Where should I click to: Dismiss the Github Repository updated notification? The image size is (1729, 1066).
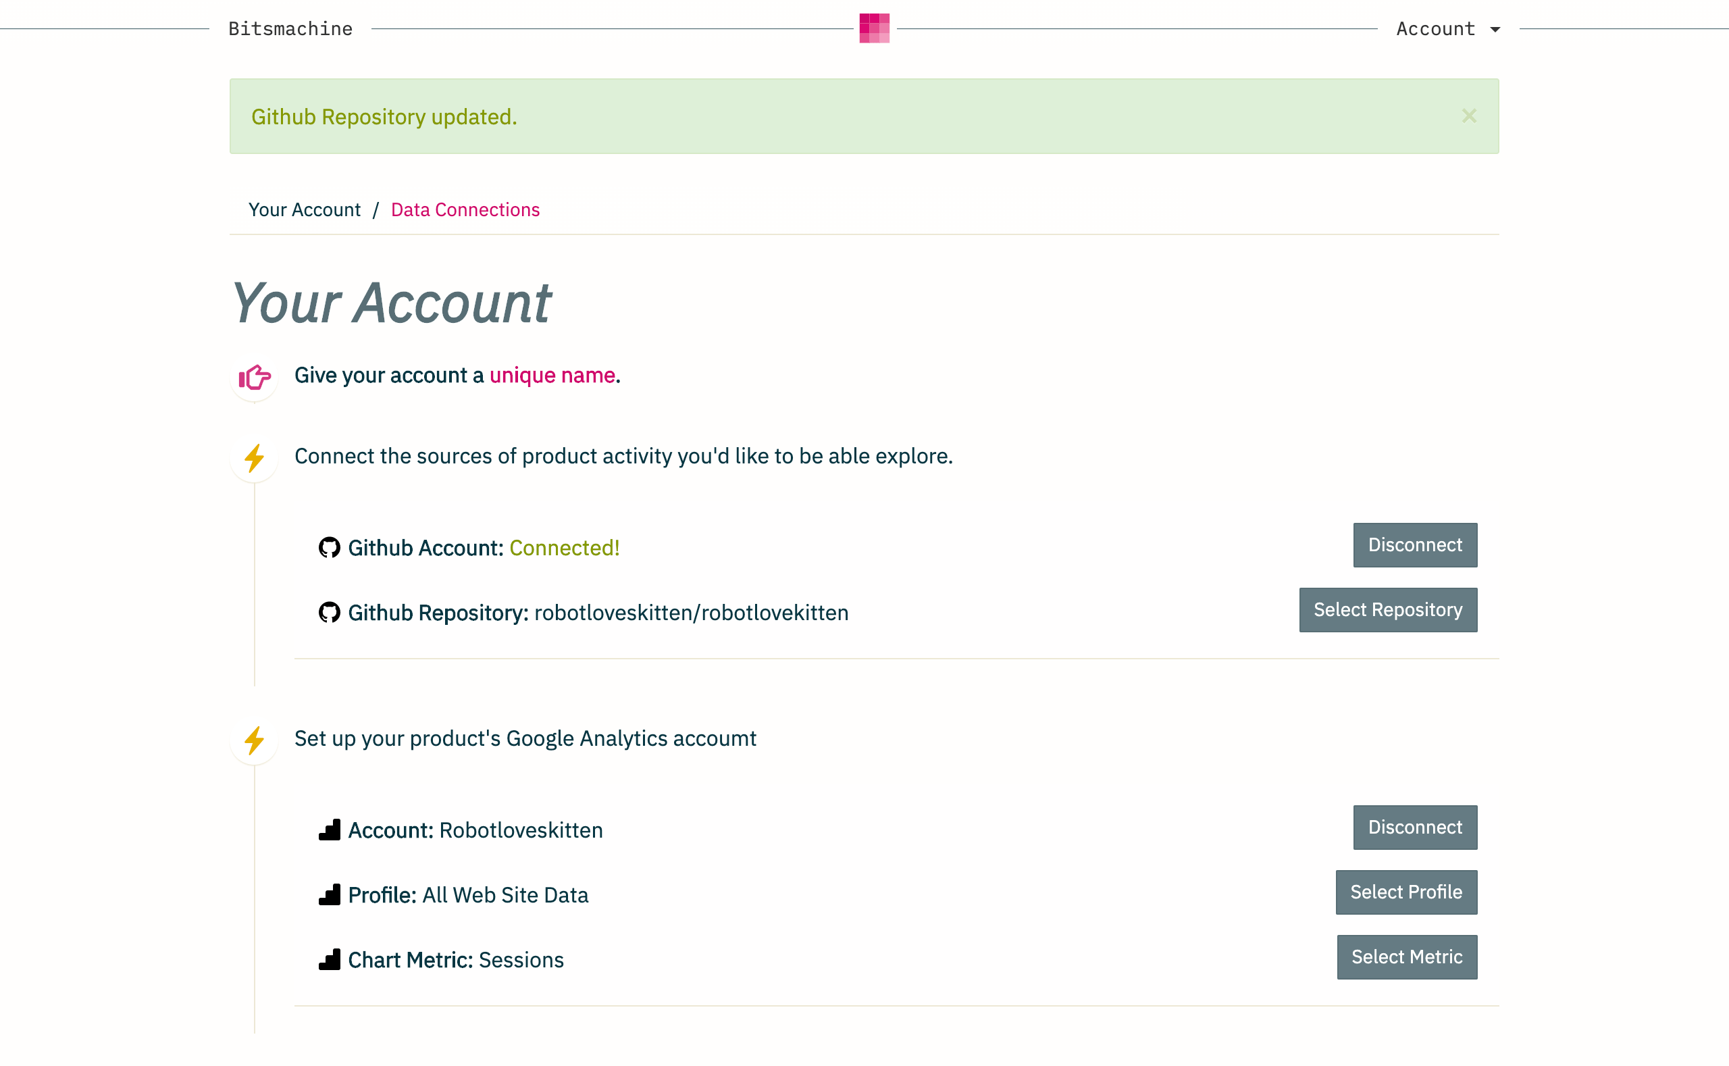pyautogui.click(x=1469, y=116)
